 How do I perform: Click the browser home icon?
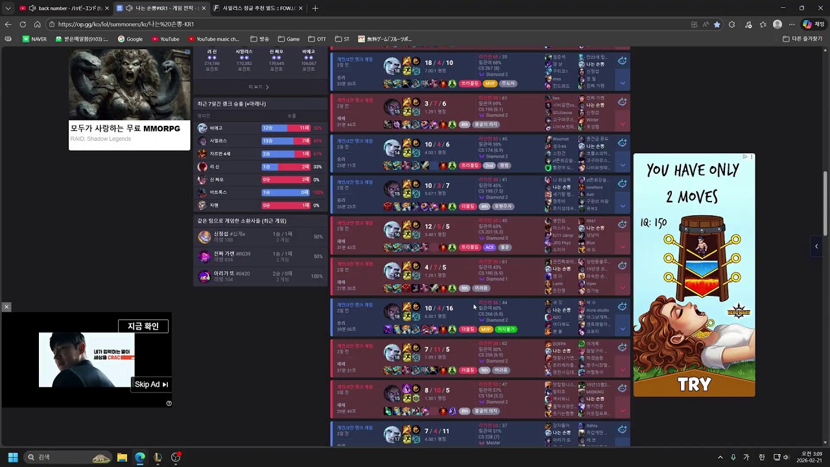pos(37,24)
